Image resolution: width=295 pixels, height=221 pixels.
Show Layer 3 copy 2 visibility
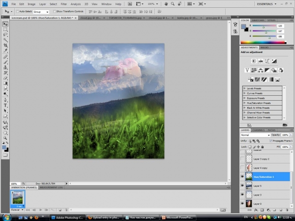click(x=242, y=159)
